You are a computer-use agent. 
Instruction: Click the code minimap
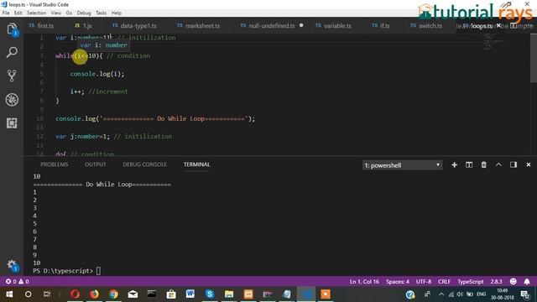494,41
